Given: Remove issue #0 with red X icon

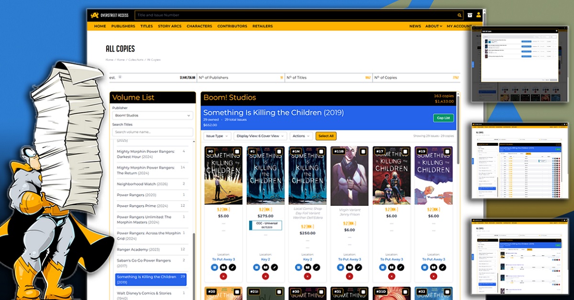Looking at the screenshot, I should point(223,276).
